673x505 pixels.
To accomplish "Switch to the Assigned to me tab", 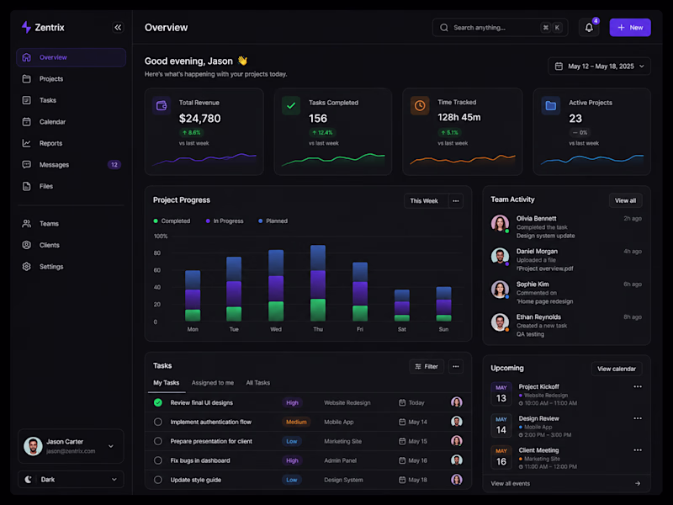I will (x=213, y=383).
